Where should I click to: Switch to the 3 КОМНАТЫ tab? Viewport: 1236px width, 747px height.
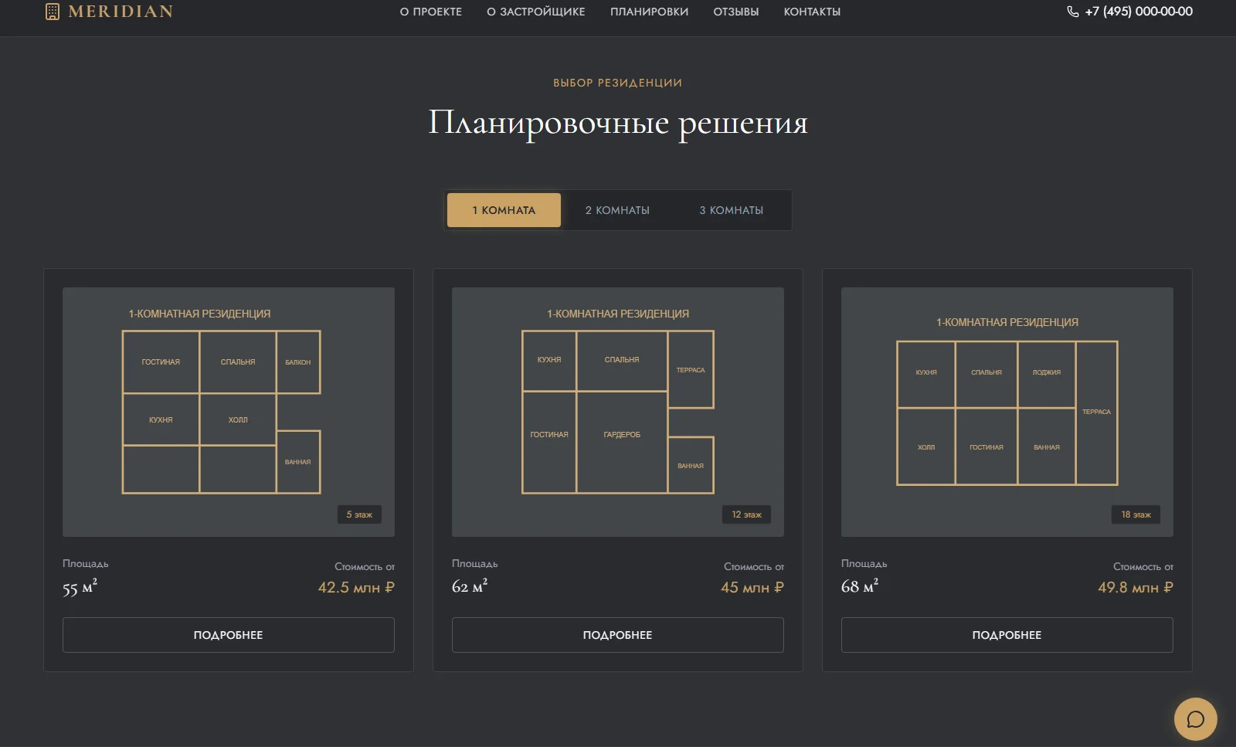[x=732, y=210]
